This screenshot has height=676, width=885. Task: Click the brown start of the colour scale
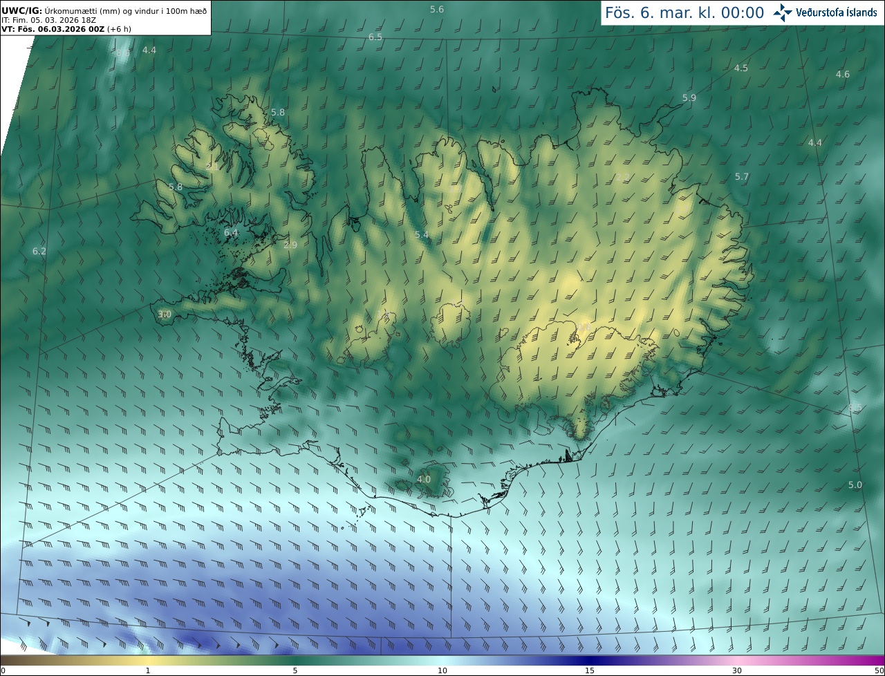(x=14, y=660)
